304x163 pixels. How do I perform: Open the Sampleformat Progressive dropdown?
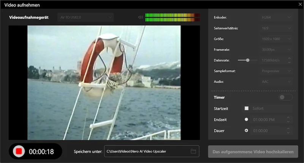(276, 71)
